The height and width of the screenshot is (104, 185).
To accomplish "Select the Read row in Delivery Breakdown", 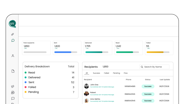I will coord(49,72).
